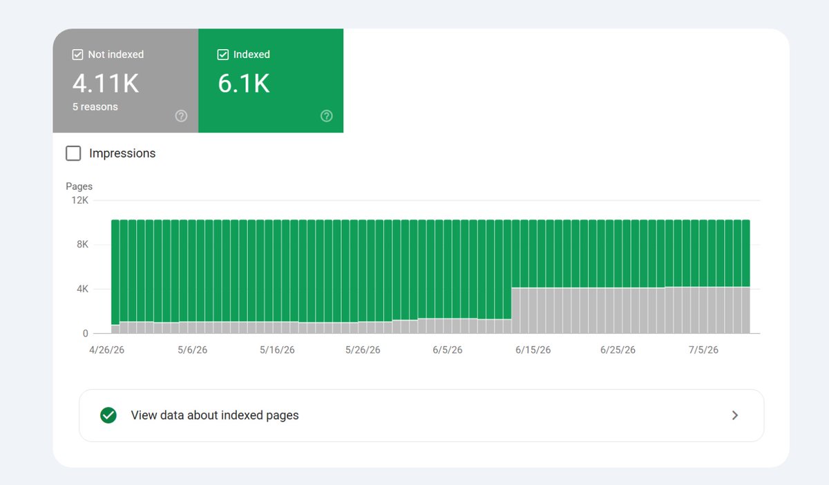The height and width of the screenshot is (485, 829).
Task: Click the 5/16/26 date label
Action: (x=277, y=350)
